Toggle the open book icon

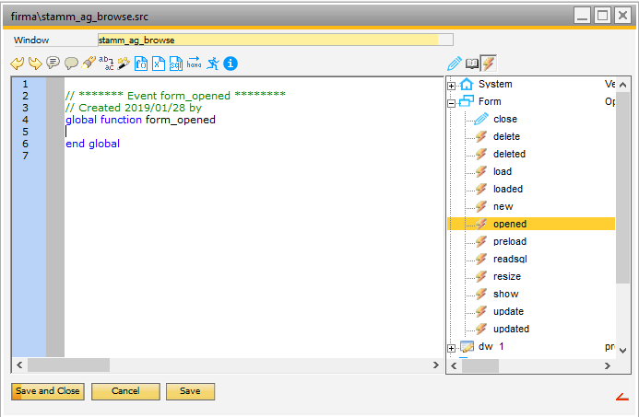(471, 64)
